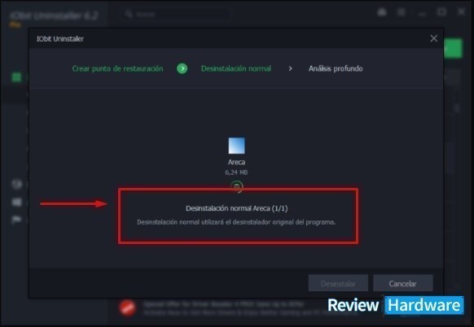Select the Desinstalación normal step
This screenshot has height=327, width=474.
tap(236, 68)
